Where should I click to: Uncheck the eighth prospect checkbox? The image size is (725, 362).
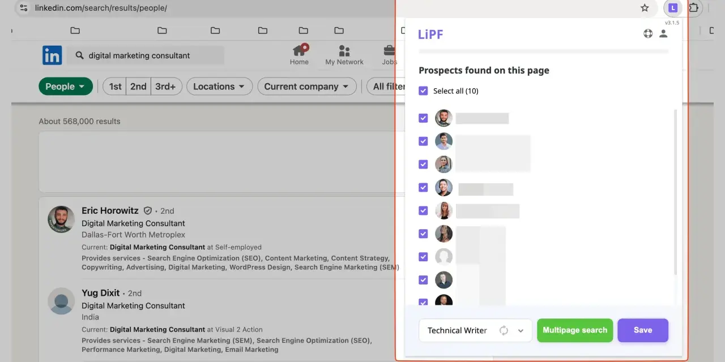coord(423,279)
